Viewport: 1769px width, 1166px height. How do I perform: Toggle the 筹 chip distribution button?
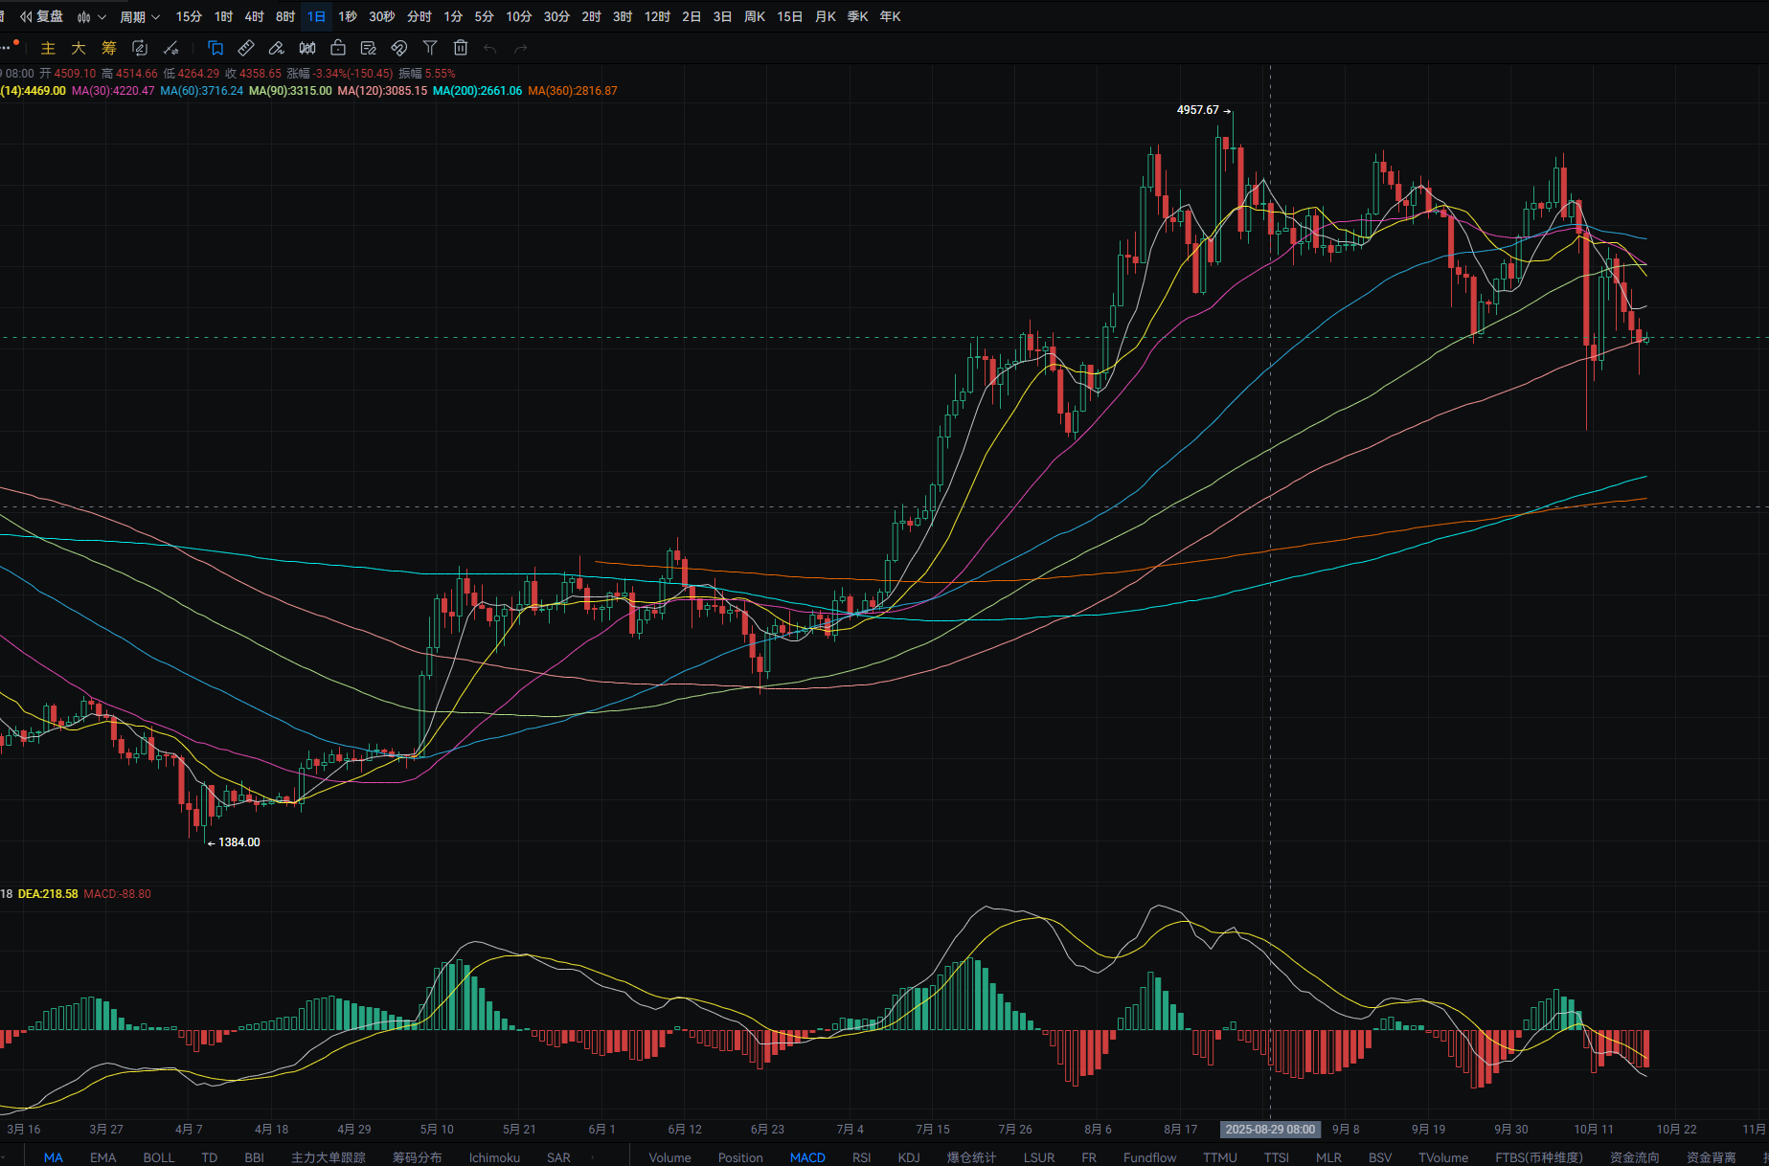click(x=109, y=48)
